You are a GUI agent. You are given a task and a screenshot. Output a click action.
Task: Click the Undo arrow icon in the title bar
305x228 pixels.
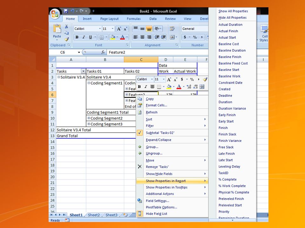coord(72,11)
